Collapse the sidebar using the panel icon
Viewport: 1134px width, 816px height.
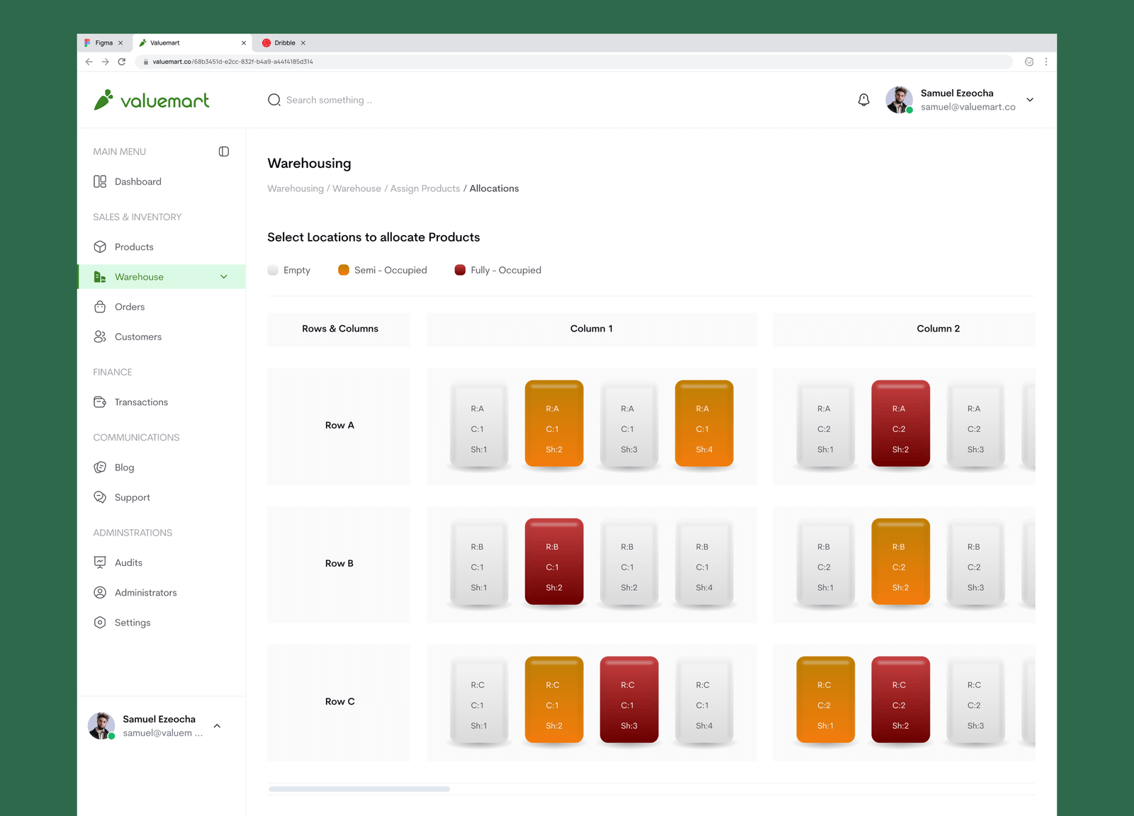pyautogui.click(x=224, y=152)
